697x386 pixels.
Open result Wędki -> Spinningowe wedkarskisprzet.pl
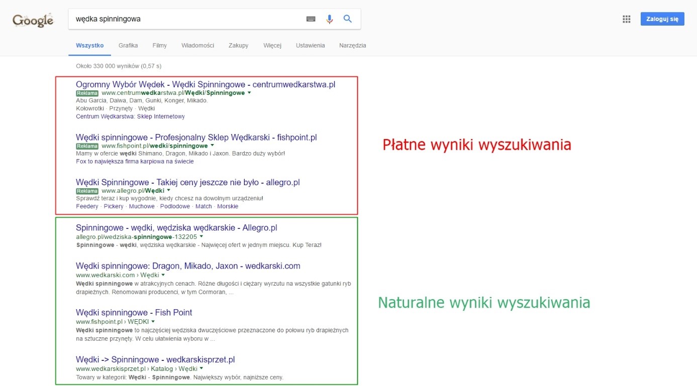155,360
